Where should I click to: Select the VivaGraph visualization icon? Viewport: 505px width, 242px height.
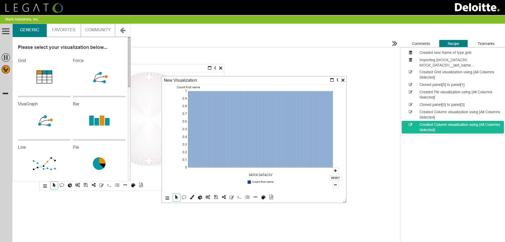[46, 121]
